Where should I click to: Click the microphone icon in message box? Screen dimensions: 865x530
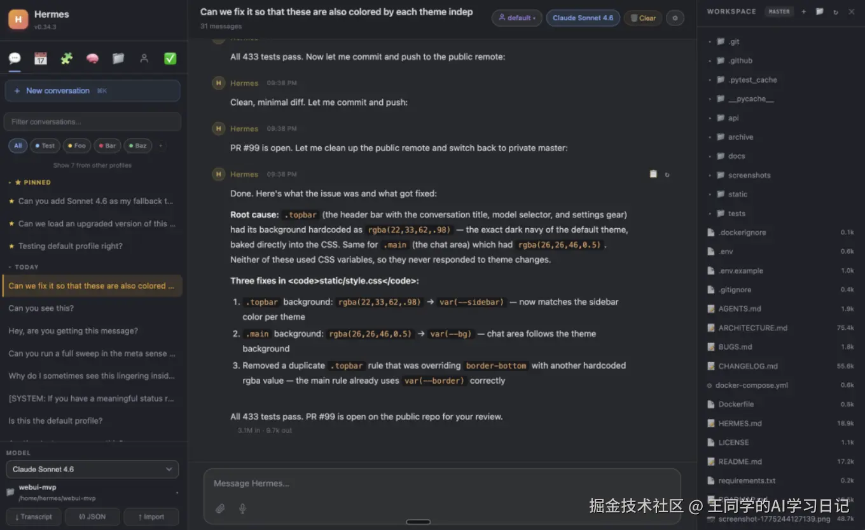[x=242, y=508]
